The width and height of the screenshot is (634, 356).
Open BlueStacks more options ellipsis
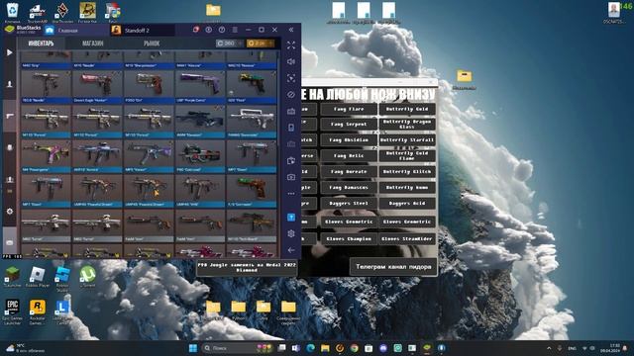coord(291,194)
